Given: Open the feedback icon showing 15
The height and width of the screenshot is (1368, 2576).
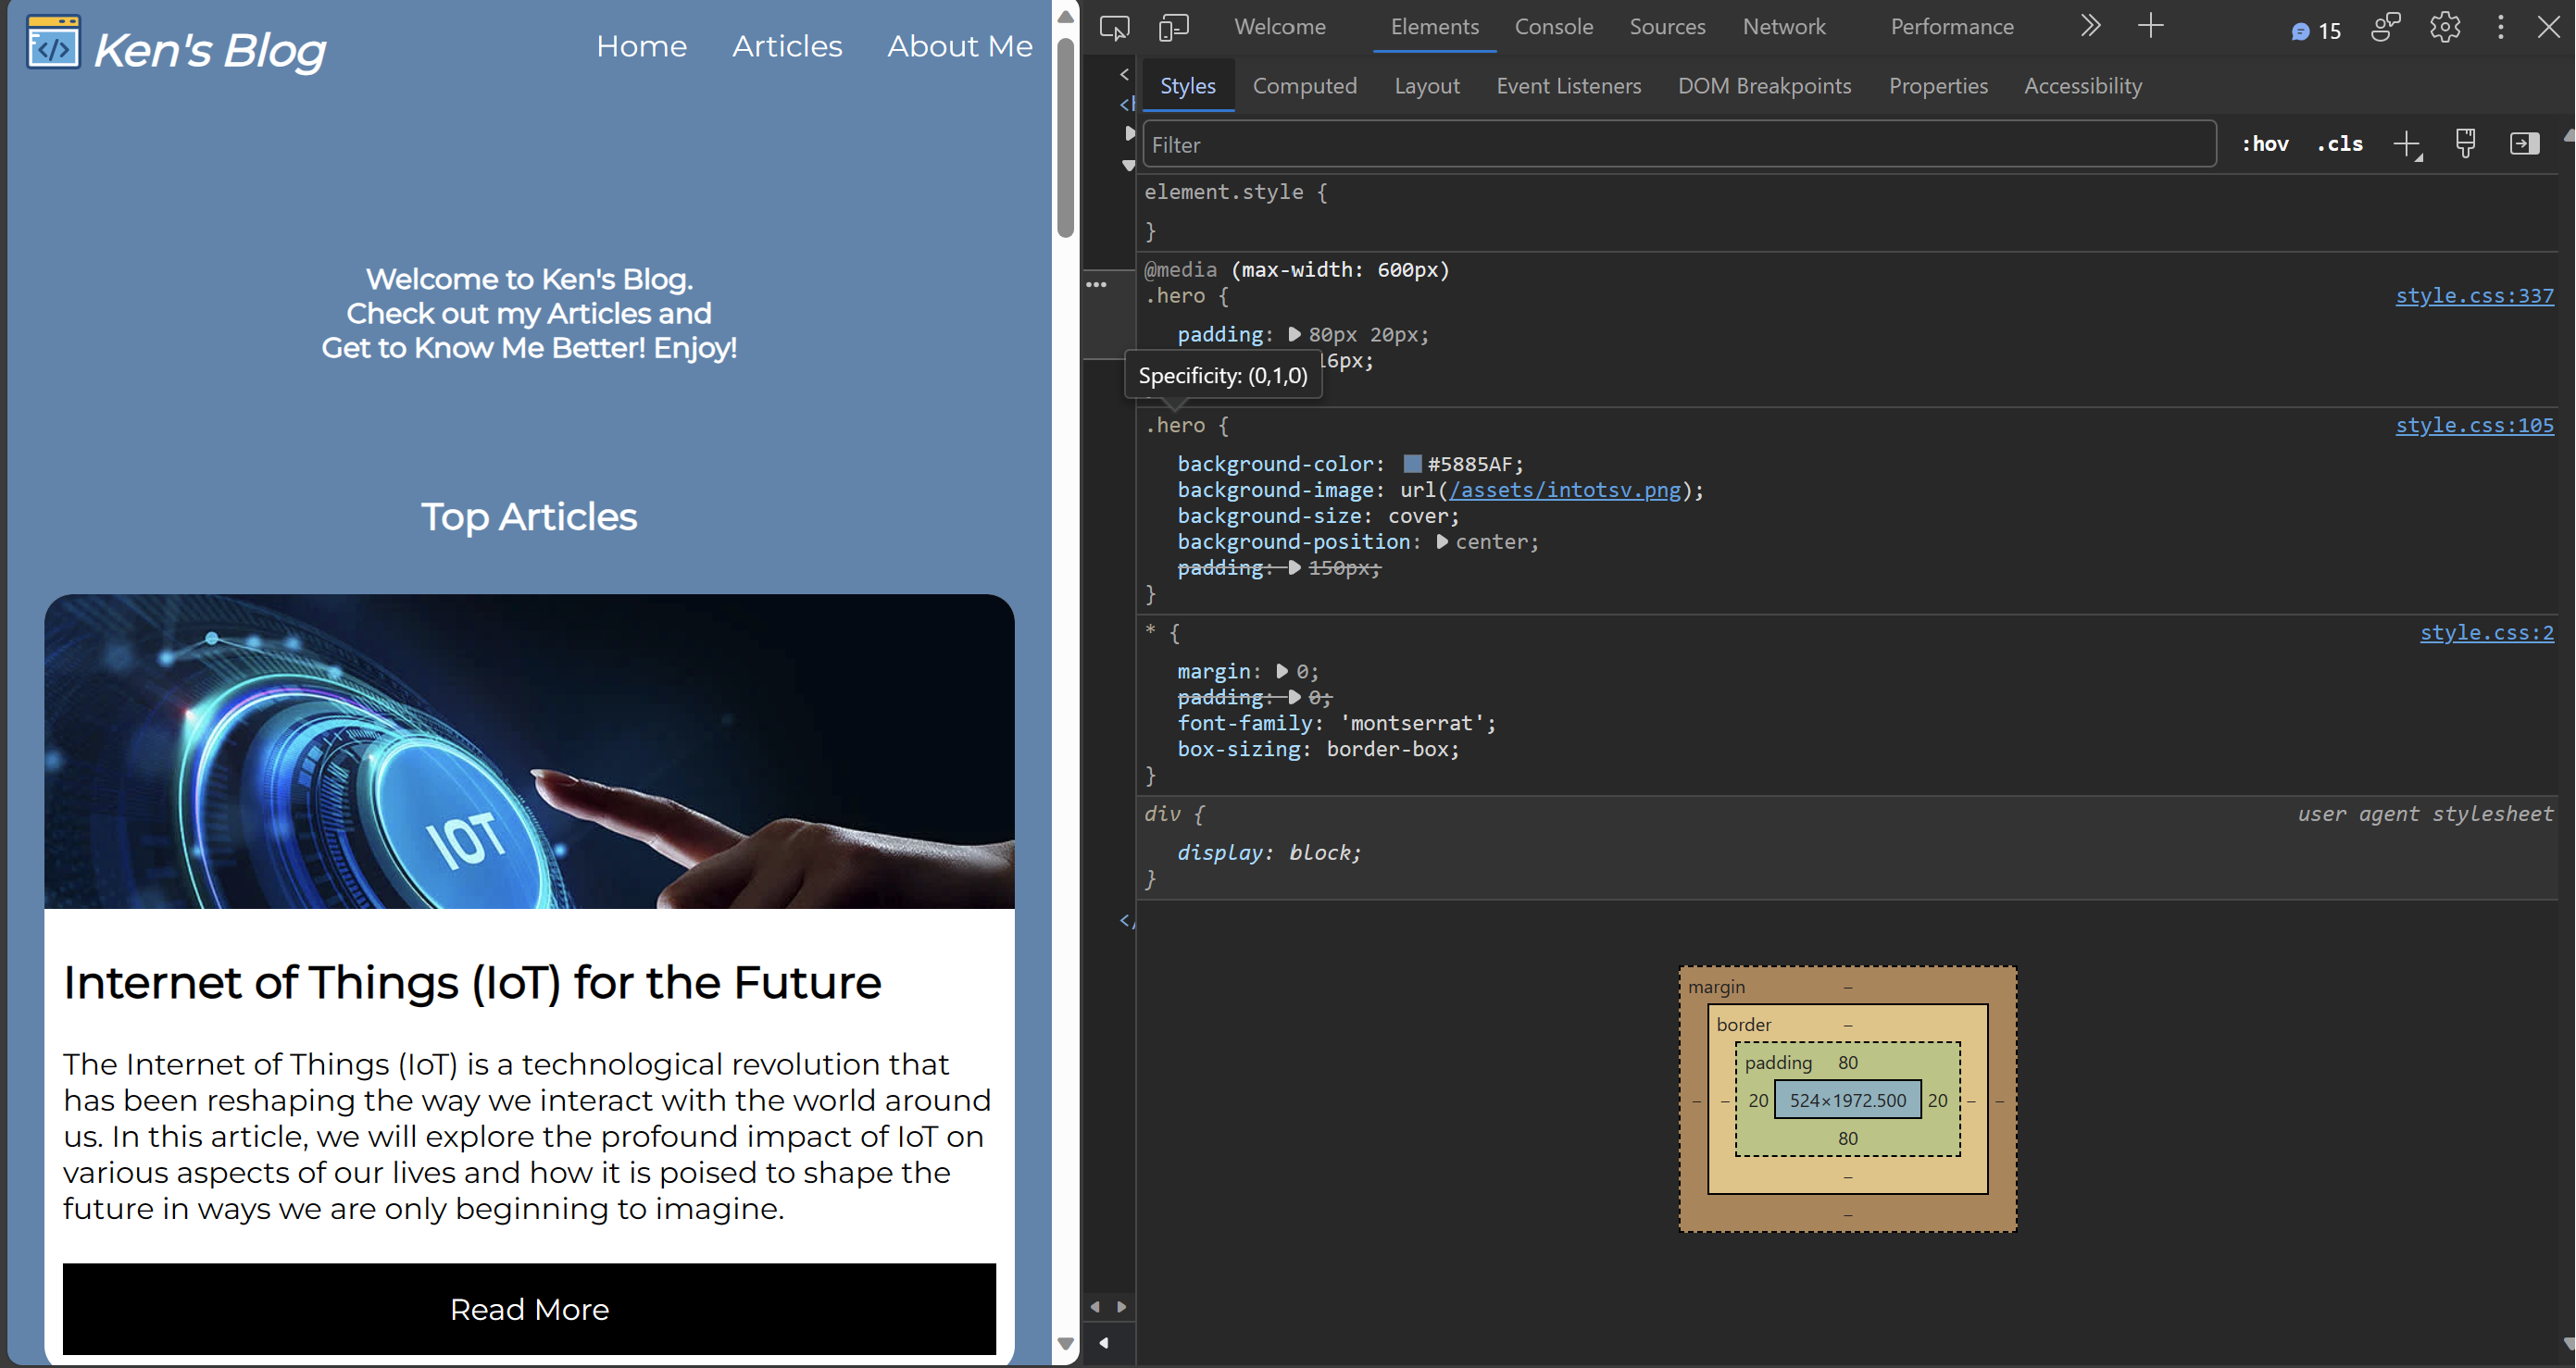Looking at the screenshot, I should (2316, 28).
